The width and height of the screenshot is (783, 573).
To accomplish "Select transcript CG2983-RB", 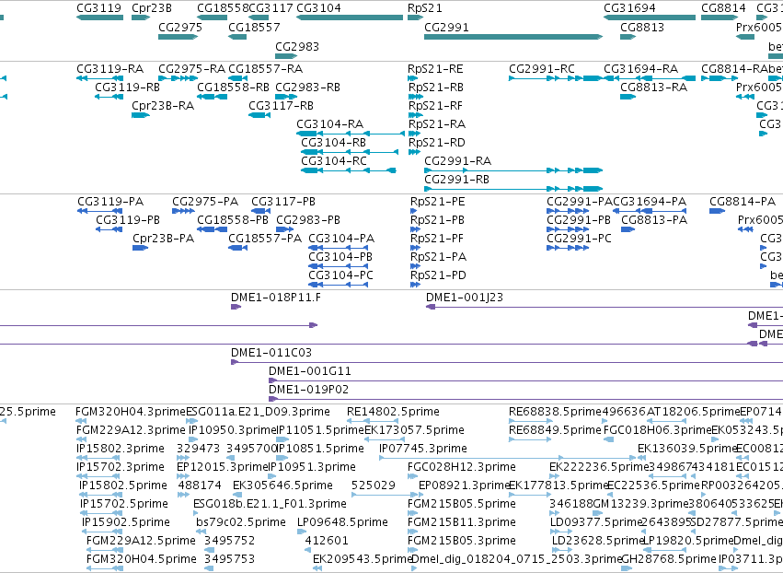I will [x=286, y=97].
